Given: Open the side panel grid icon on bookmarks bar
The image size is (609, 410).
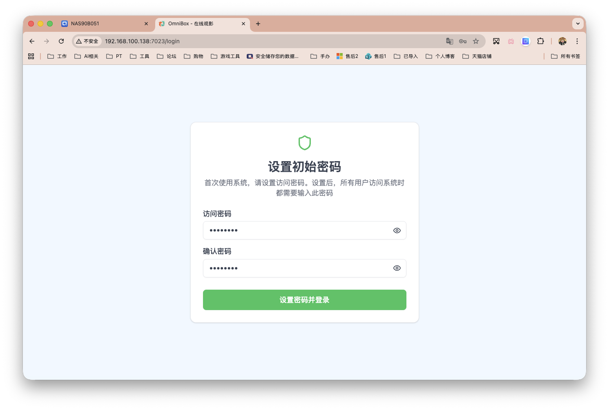Looking at the screenshot, I should (31, 56).
